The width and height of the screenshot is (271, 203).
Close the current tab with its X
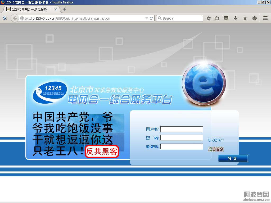click(56, 9)
